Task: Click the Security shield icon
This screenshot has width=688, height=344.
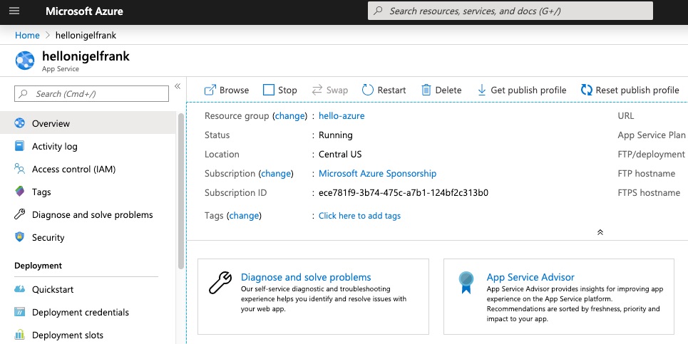Action: [20, 237]
